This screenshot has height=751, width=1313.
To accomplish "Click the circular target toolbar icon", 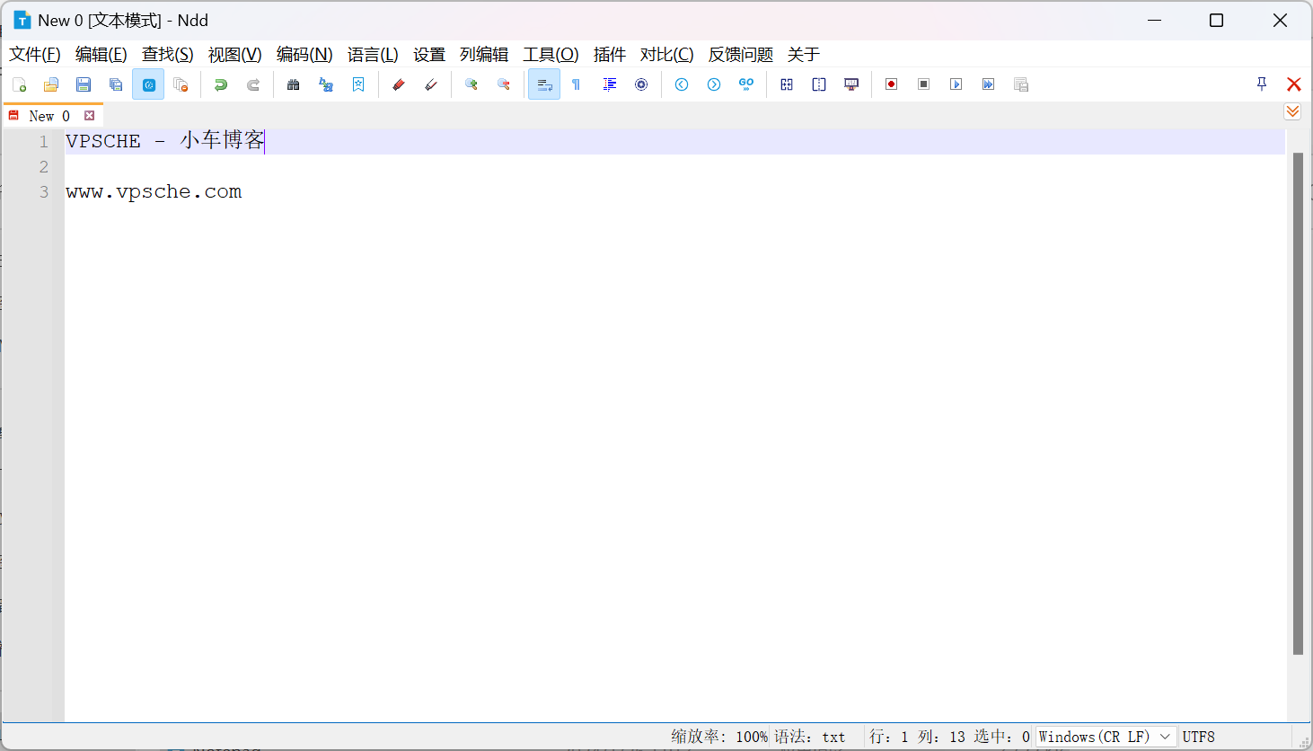I will click(641, 84).
